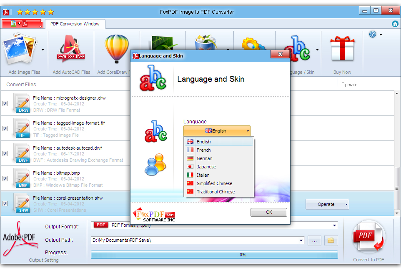Image resolution: width=401 pixels, height=273 pixels.
Task: Open the help question mark icon
Action: click(373, 34)
